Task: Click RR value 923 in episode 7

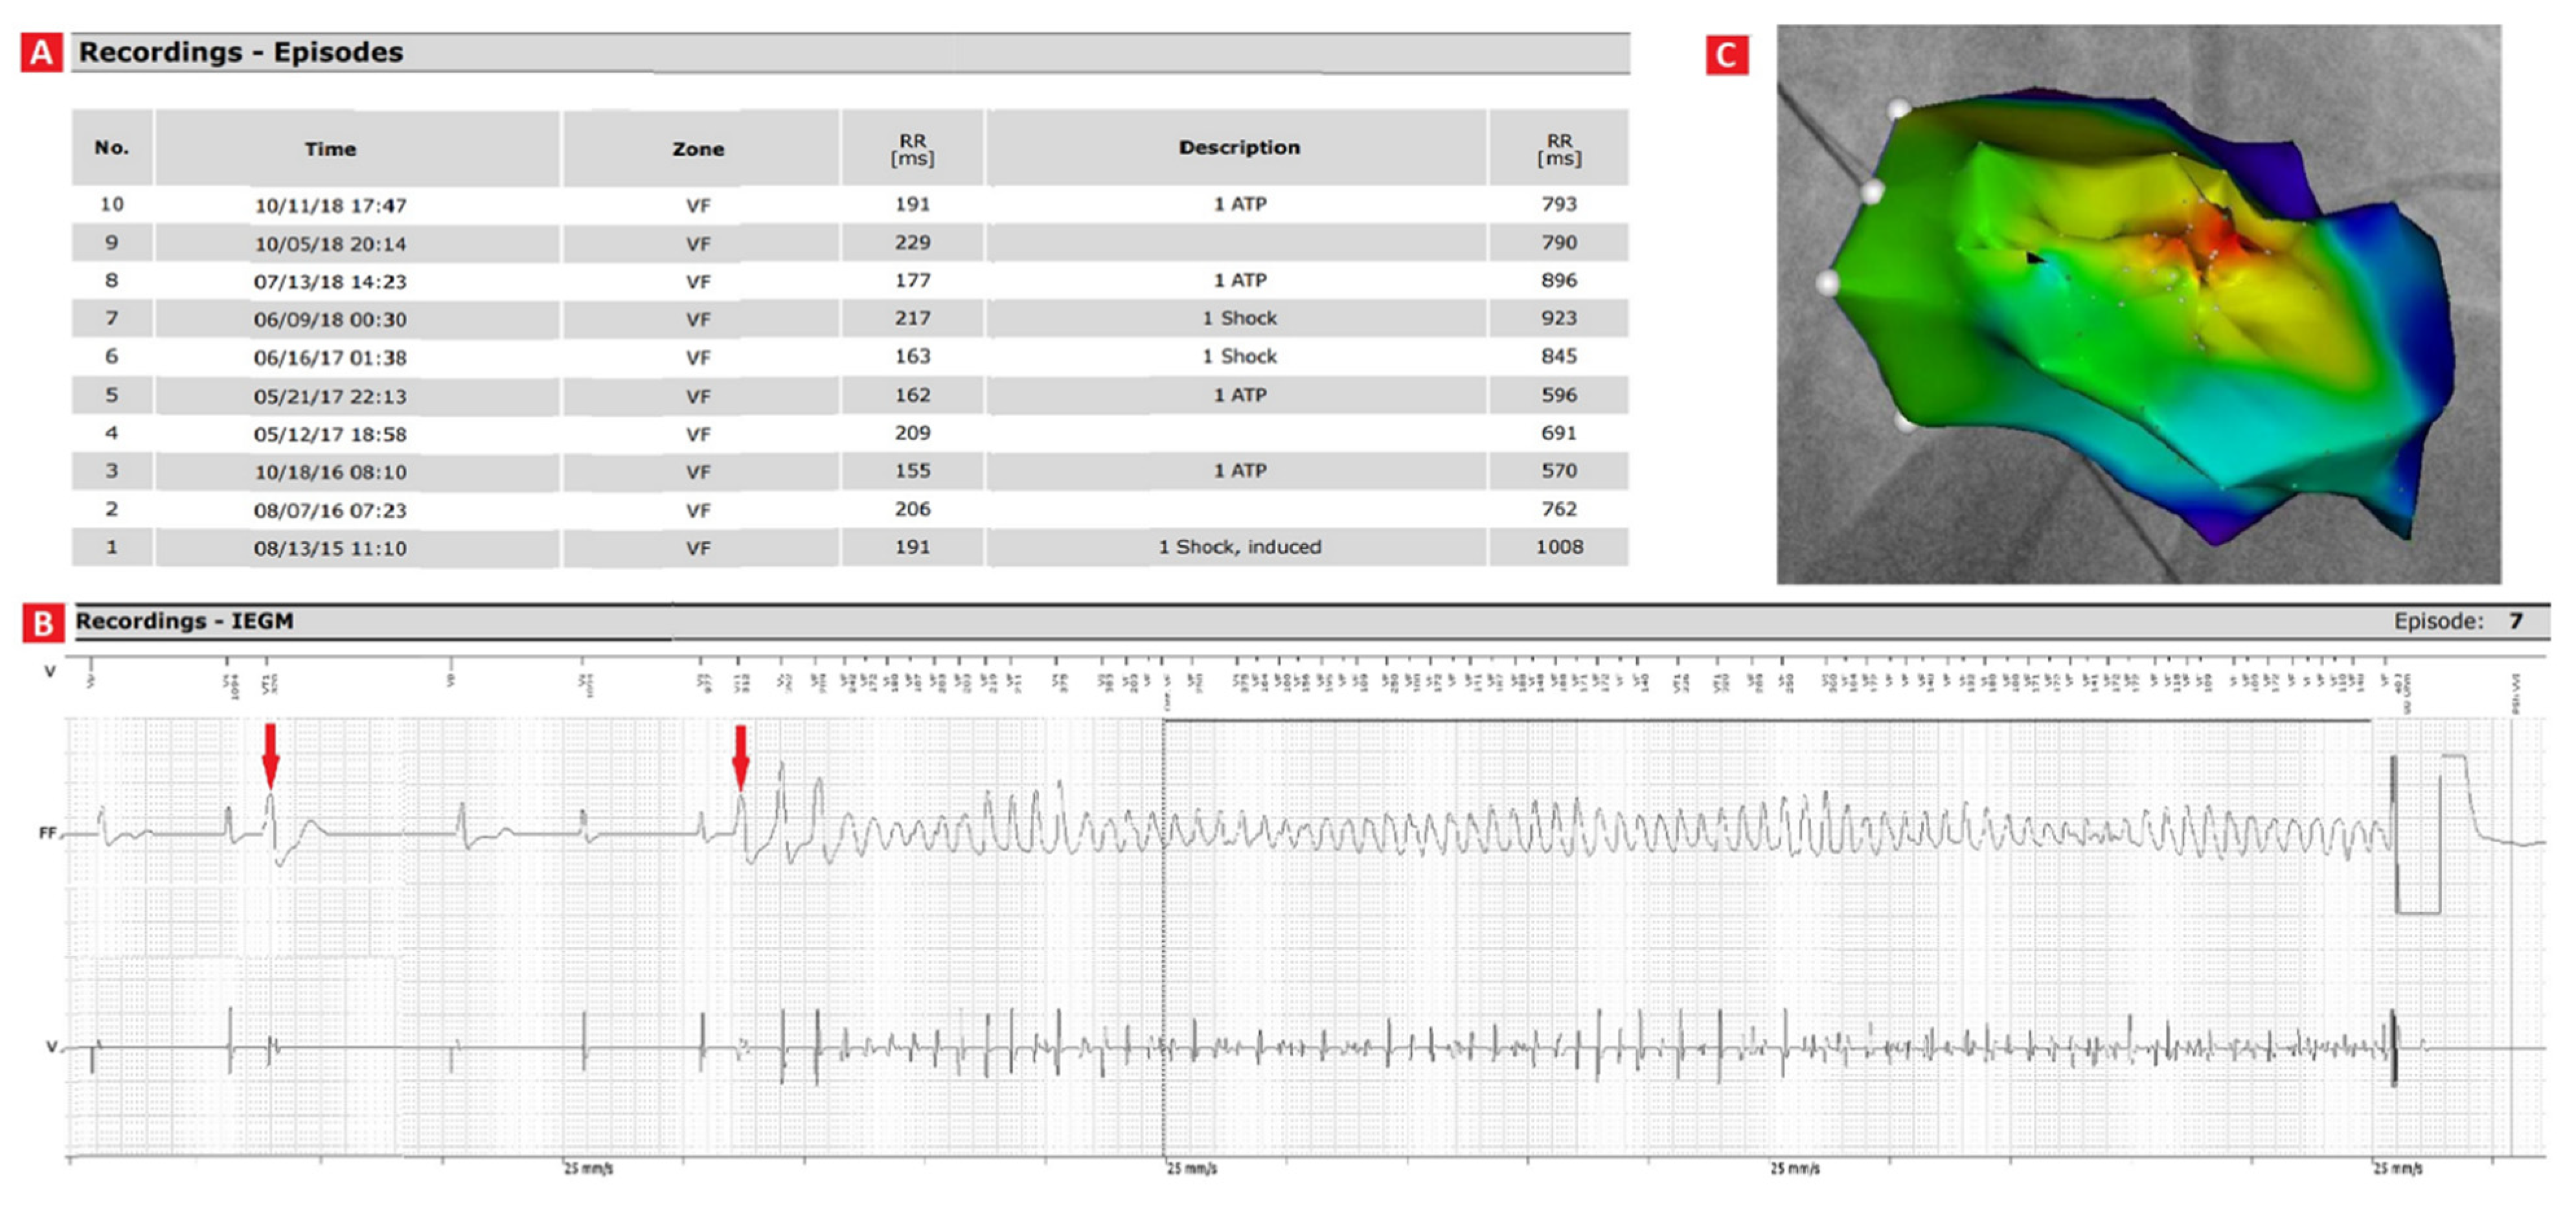Action: point(1559,318)
